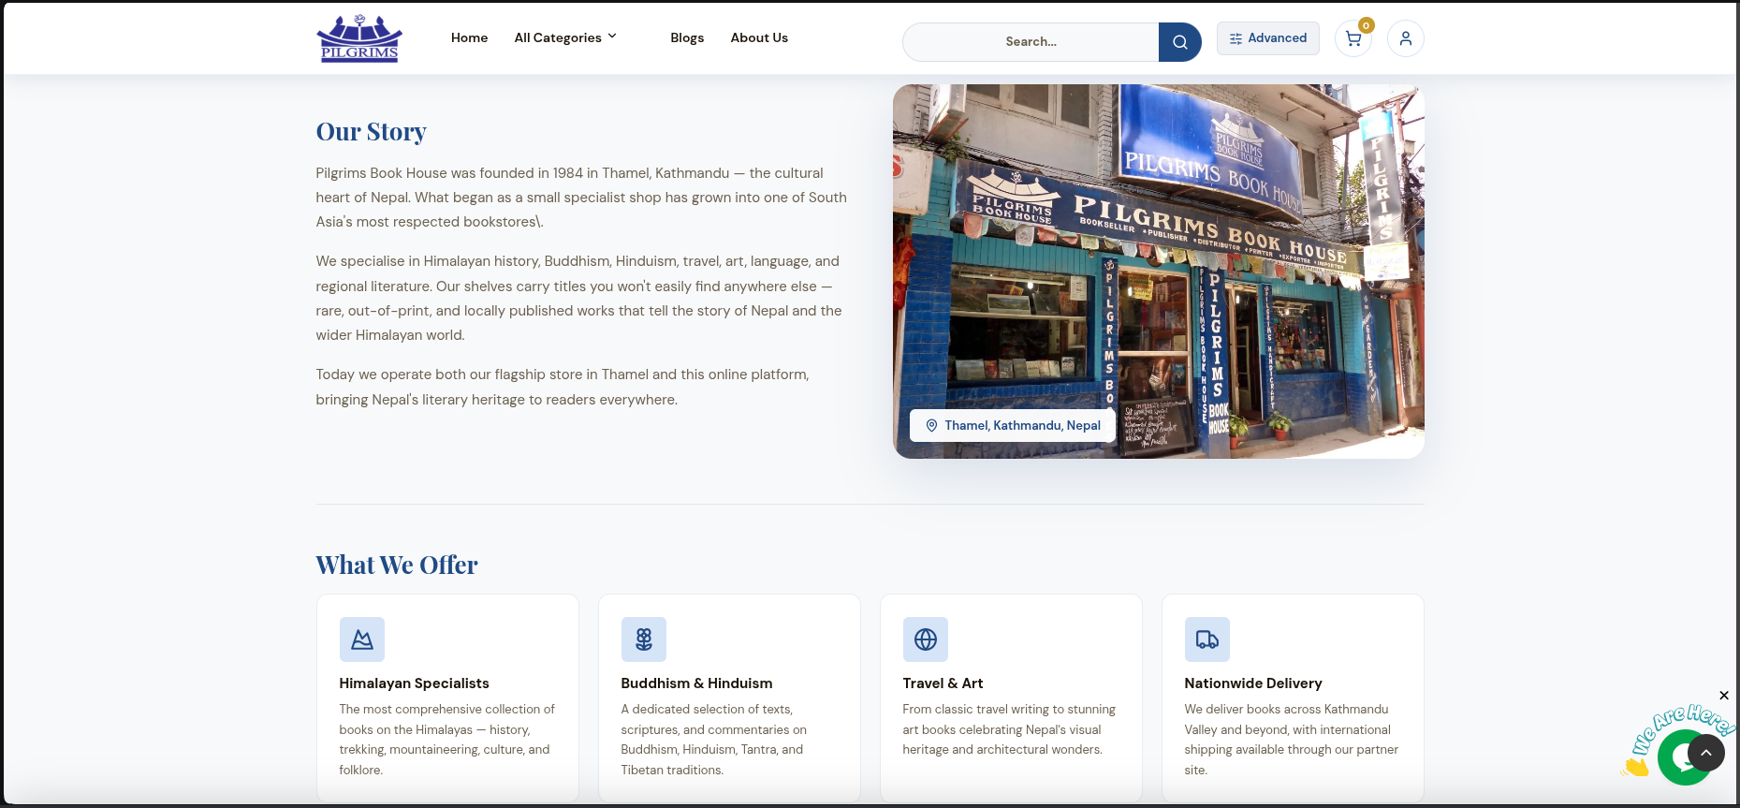The height and width of the screenshot is (808, 1740).
Task: Click the Nationwide Delivery truck icon
Action: click(1207, 639)
